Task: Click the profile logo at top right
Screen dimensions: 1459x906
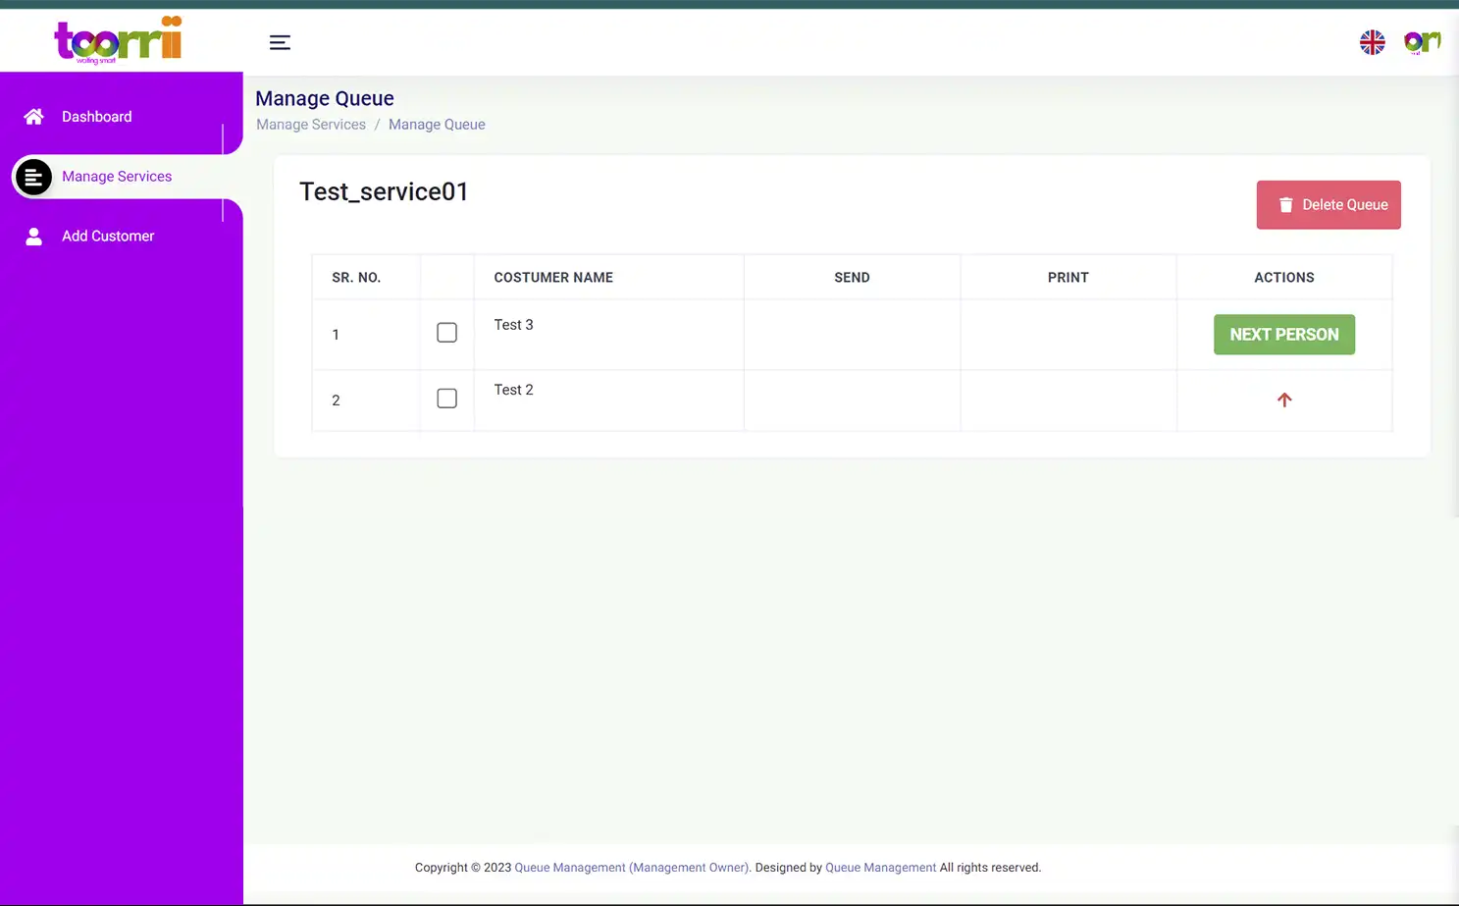Action: (1422, 42)
